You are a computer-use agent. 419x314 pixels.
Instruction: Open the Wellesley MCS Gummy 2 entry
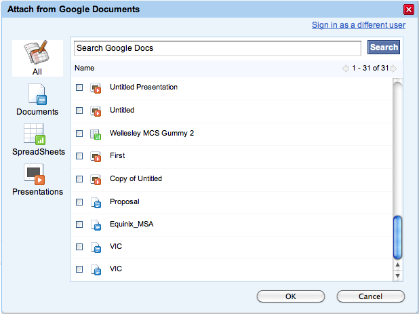(x=152, y=133)
